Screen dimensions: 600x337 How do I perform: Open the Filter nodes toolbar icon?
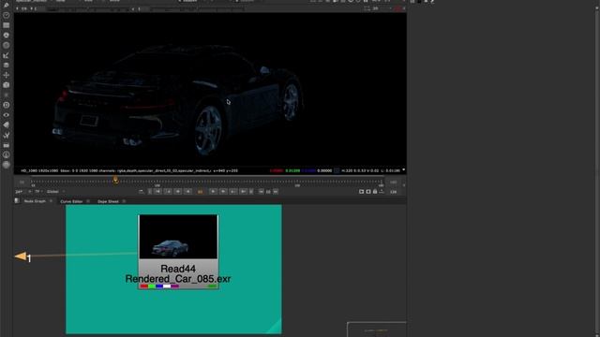point(7,45)
